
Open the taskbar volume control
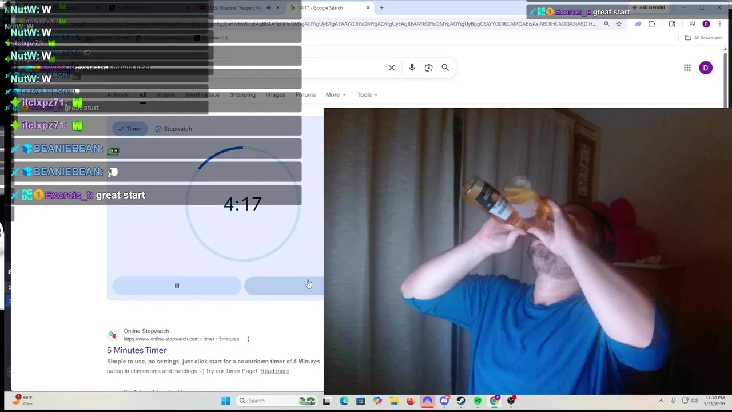pyautogui.click(x=695, y=401)
